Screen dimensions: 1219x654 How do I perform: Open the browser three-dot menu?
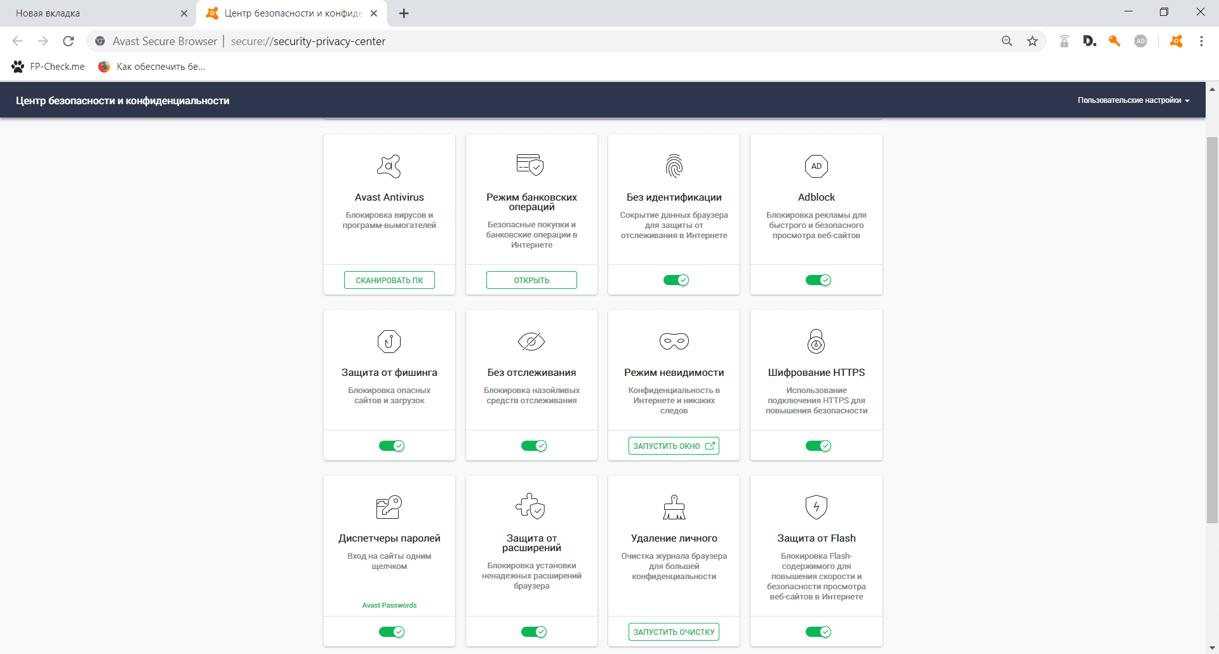tap(1201, 41)
